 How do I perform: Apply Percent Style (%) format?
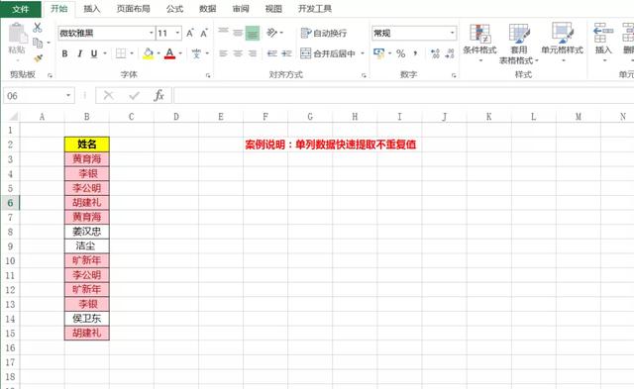tap(400, 53)
